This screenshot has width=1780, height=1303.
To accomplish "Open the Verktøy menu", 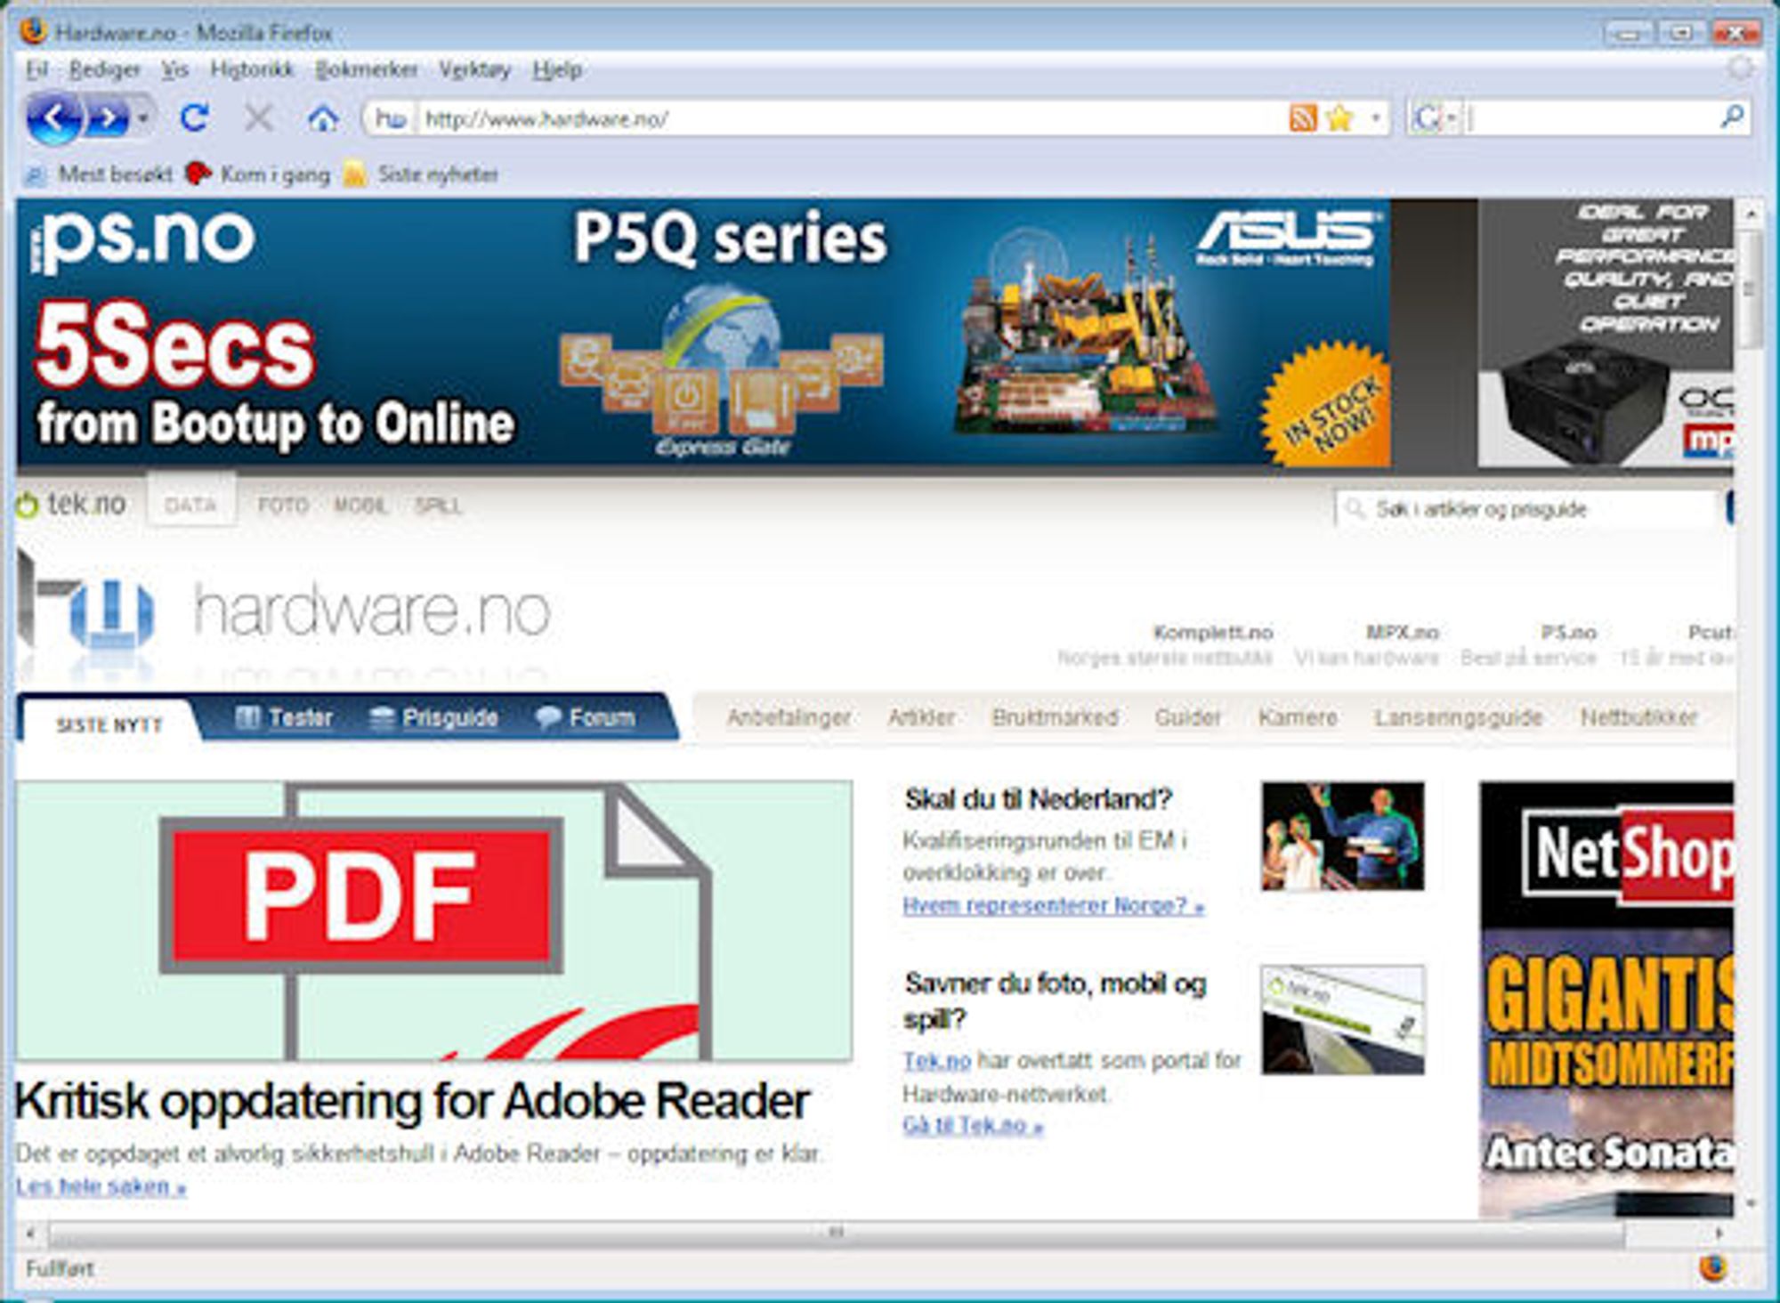I will (x=474, y=69).
